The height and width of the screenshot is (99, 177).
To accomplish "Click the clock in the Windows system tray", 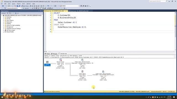I will 169,97.
